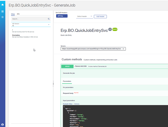Collapse the /GenerateJob operation row

[x=114, y=66]
